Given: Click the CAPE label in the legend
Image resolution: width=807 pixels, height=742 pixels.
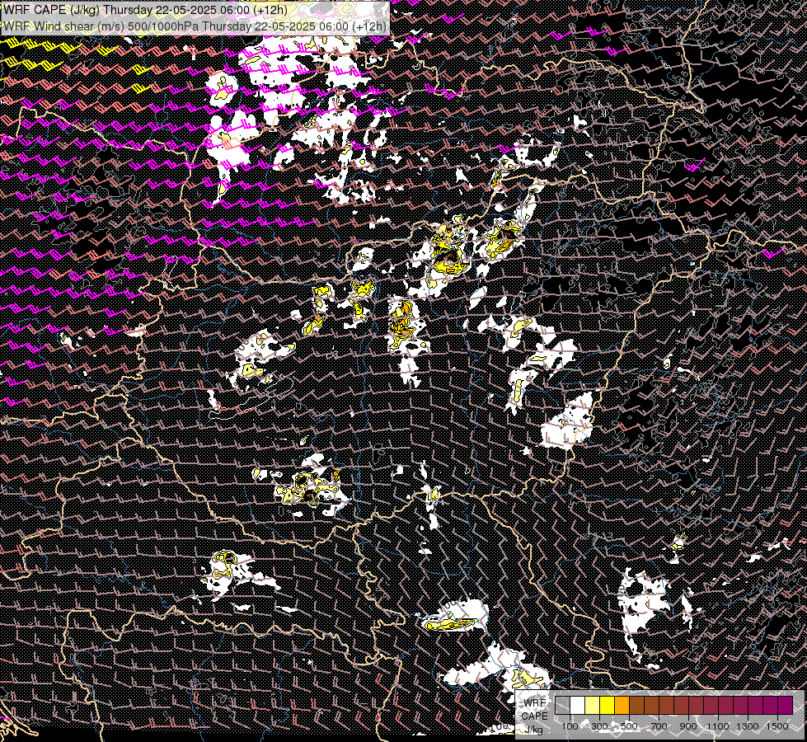Looking at the screenshot, I should pos(535,716).
